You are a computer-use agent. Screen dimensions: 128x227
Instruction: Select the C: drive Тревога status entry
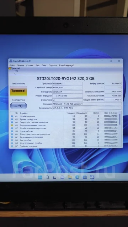(x=14, y=71)
